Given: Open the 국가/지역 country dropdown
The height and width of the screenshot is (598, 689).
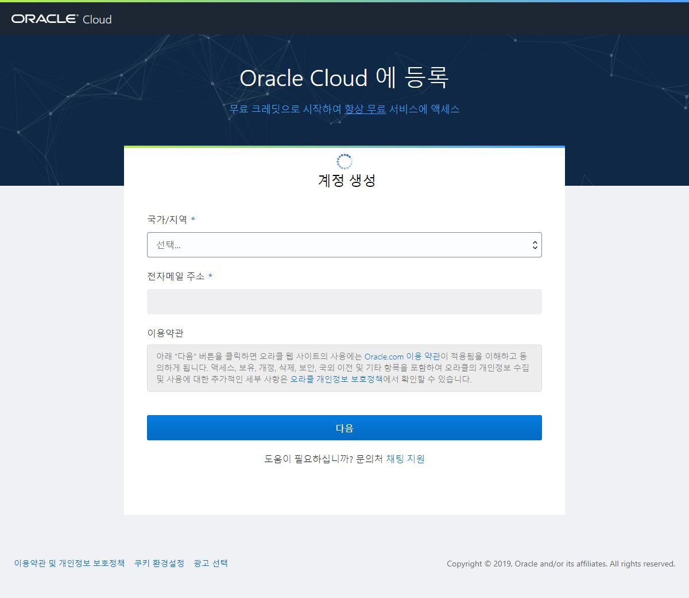Looking at the screenshot, I should [344, 245].
